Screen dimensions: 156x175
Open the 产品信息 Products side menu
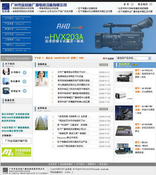pyautogui.click(x=17, y=24)
